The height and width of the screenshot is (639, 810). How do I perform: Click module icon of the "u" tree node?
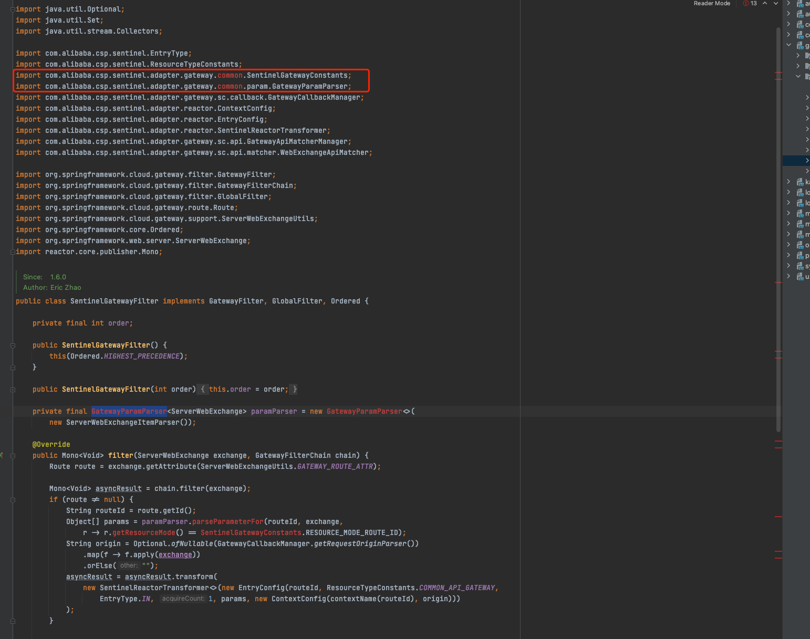[800, 277]
